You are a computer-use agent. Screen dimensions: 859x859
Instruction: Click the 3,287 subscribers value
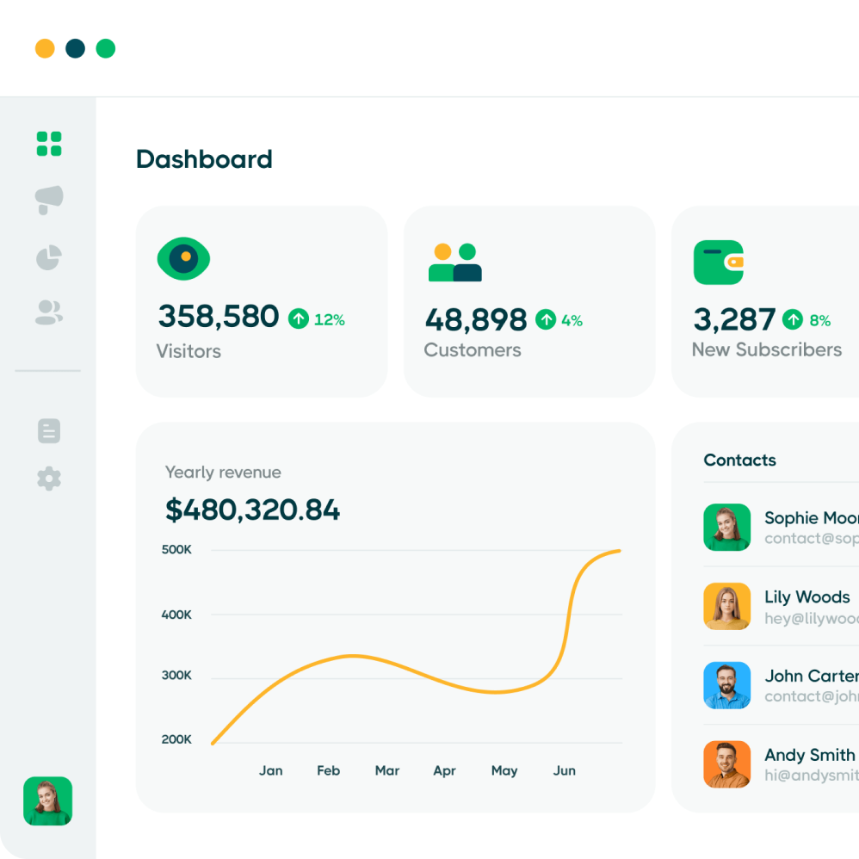click(x=734, y=319)
